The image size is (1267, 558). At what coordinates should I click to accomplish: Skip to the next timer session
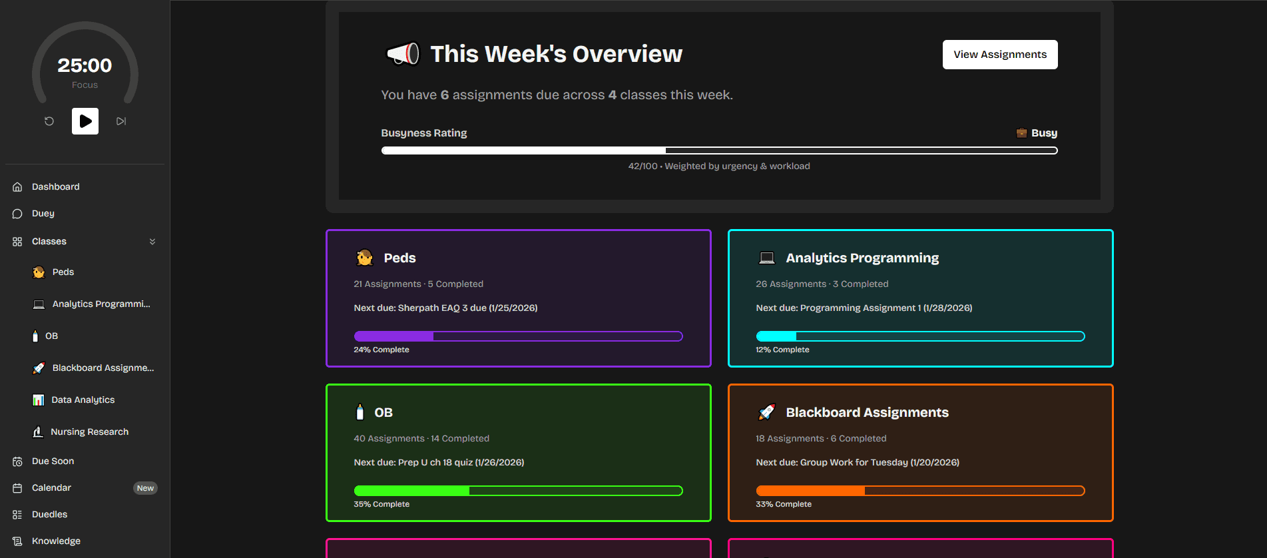[121, 121]
